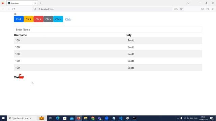Focus the Enter Name input field

[108, 30]
